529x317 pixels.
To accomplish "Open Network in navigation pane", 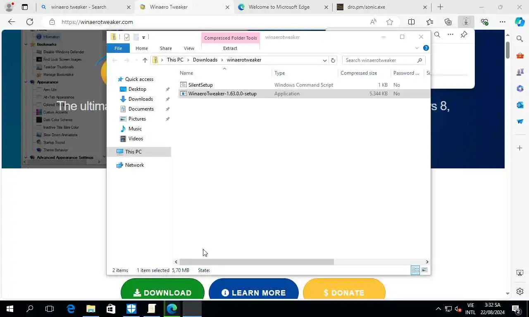I will [134, 165].
